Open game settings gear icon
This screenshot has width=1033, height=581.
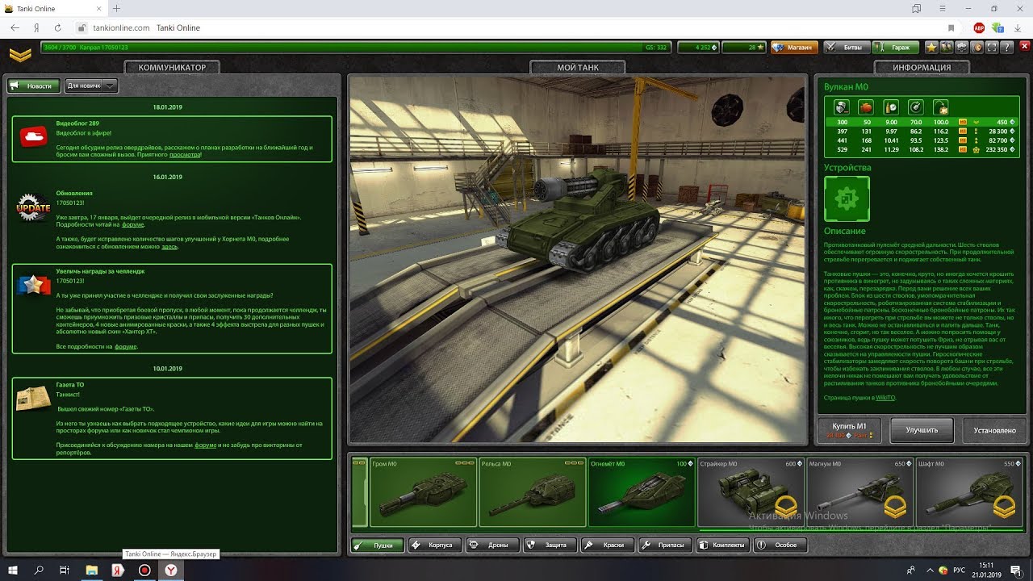(962, 48)
